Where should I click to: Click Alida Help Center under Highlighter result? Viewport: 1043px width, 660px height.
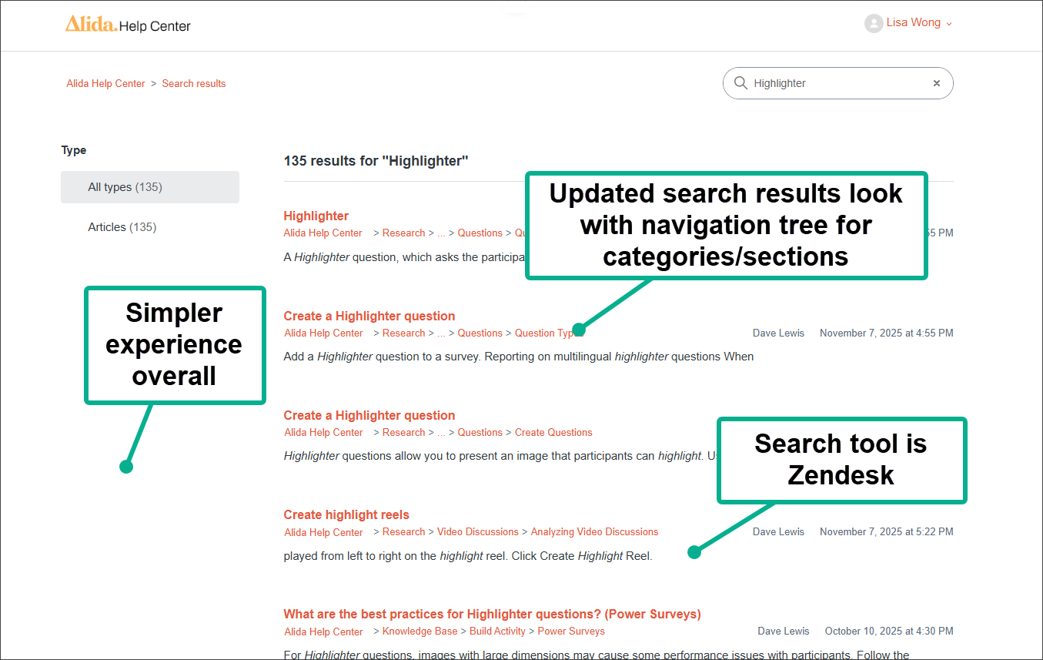coord(323,233)
